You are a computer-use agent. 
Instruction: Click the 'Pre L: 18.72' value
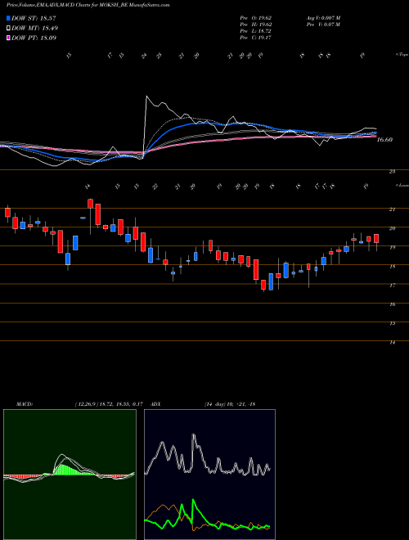[x=256, y=31]
